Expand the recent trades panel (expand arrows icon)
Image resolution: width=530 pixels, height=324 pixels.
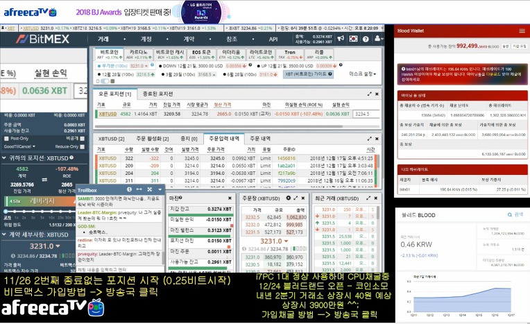click(x=368, y=198)
